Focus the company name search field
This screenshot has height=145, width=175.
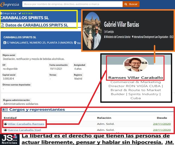(x=72, y=4)
